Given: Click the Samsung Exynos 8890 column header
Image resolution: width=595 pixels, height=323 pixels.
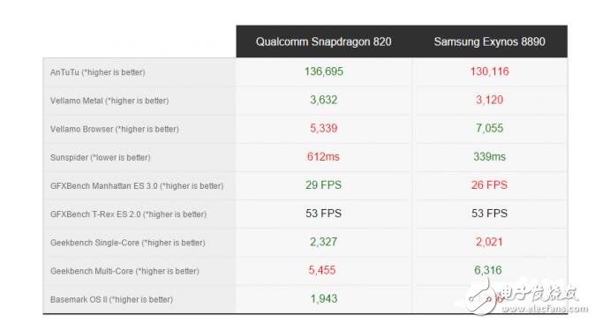Looking at the screenshot, I should click(490, 41).
